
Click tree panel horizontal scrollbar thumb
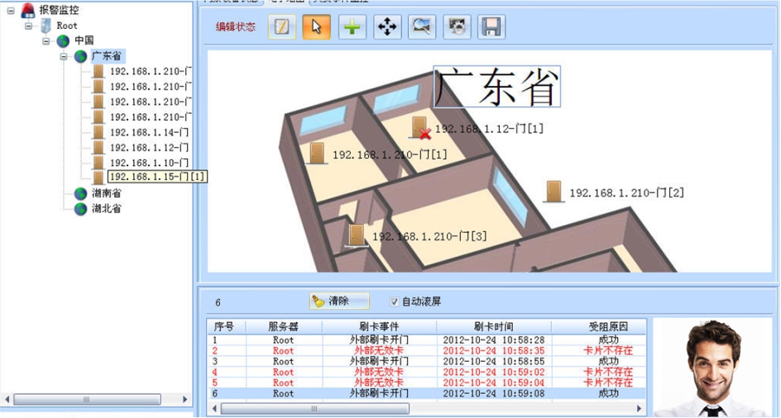point(87,400)
